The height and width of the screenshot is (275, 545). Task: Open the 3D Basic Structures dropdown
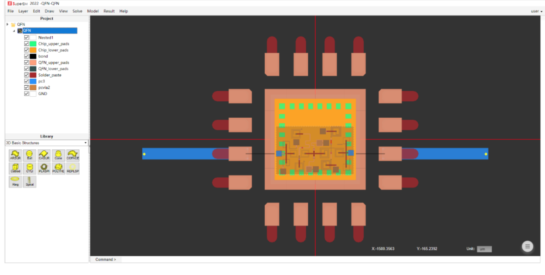pos(46,143)
